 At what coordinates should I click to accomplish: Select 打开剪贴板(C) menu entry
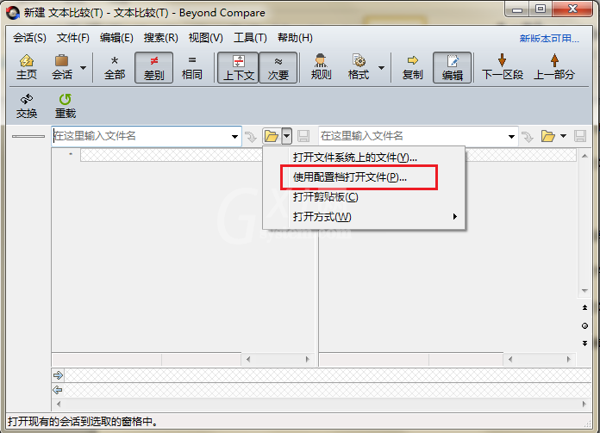coord(365,197)
